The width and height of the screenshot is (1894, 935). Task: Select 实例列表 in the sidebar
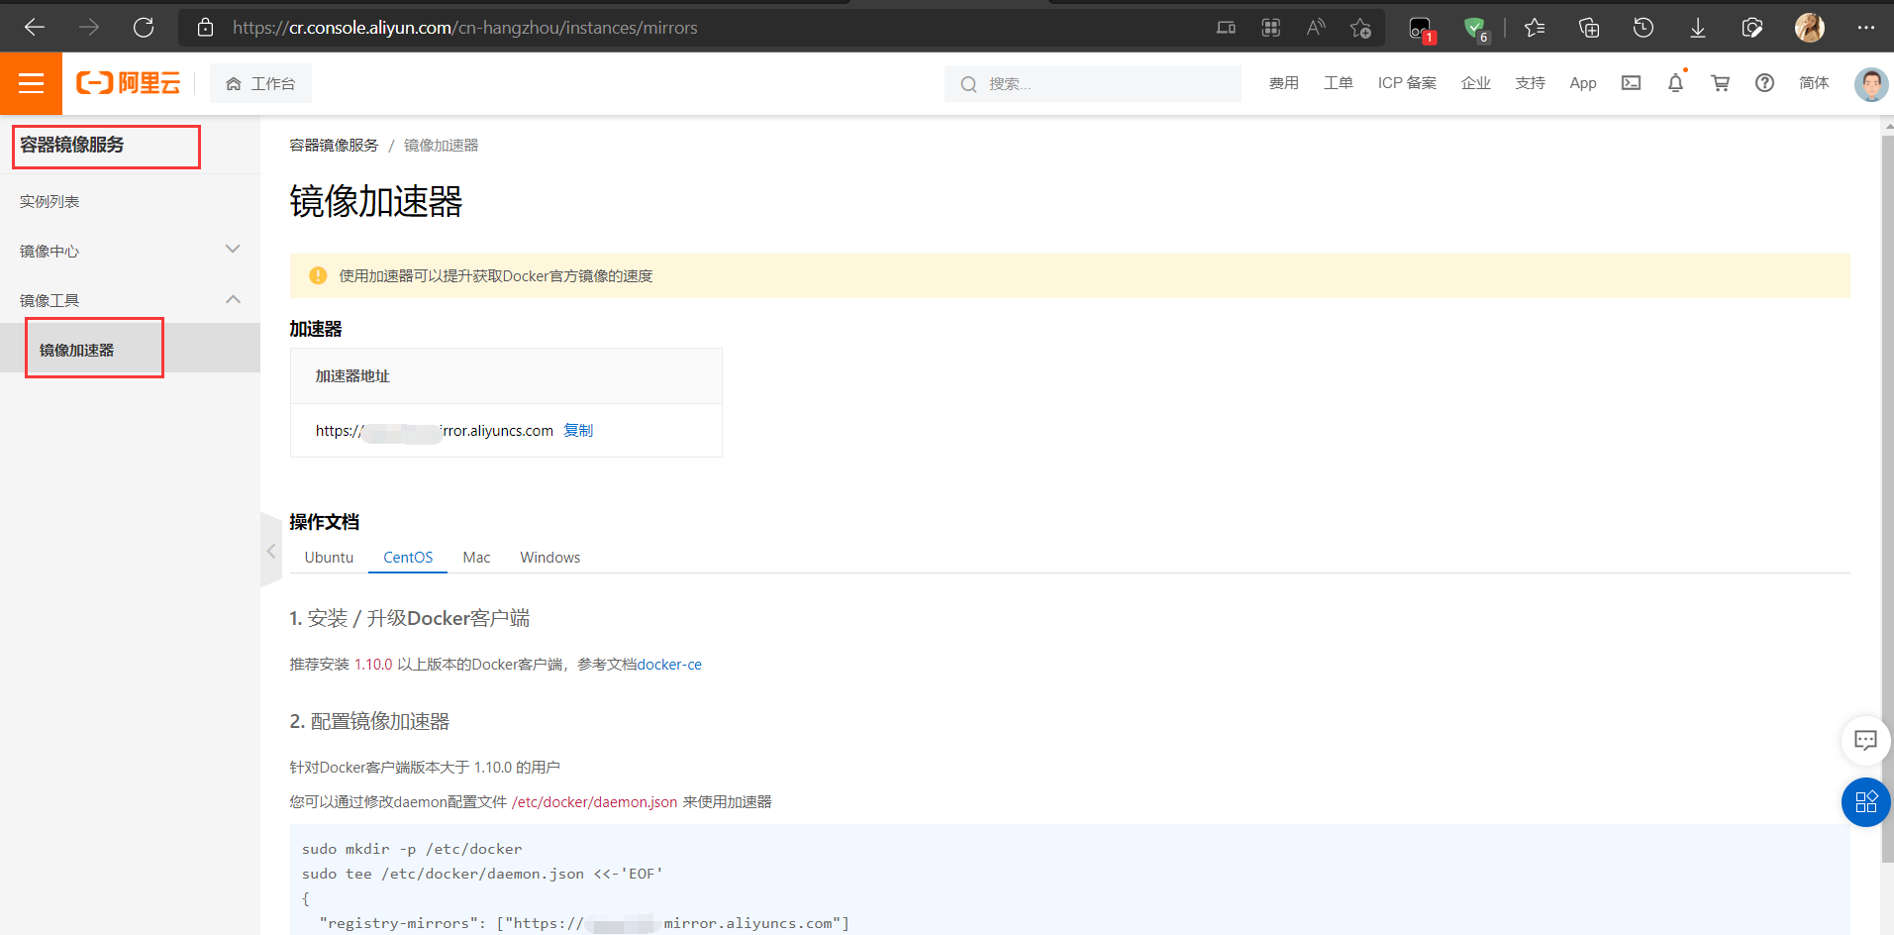(x=50, y=200)
